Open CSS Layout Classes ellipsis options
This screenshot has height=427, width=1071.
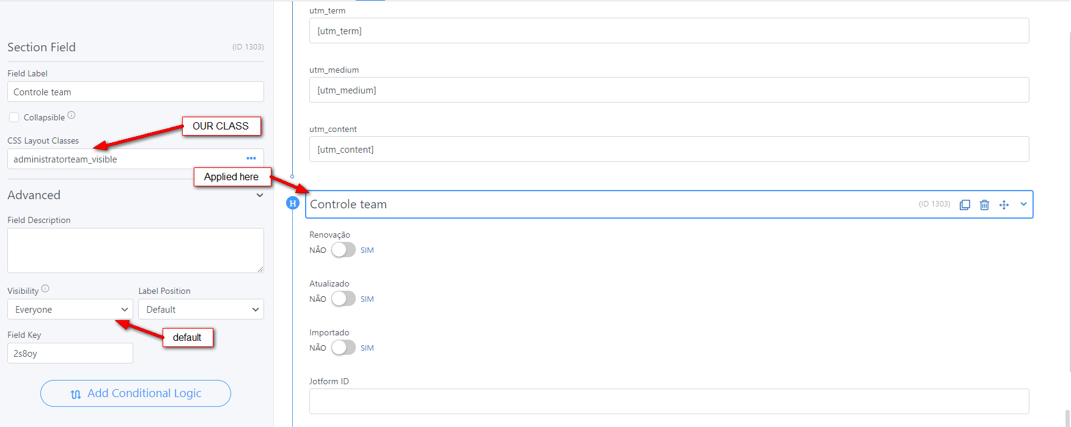click(x=251, y=158)
